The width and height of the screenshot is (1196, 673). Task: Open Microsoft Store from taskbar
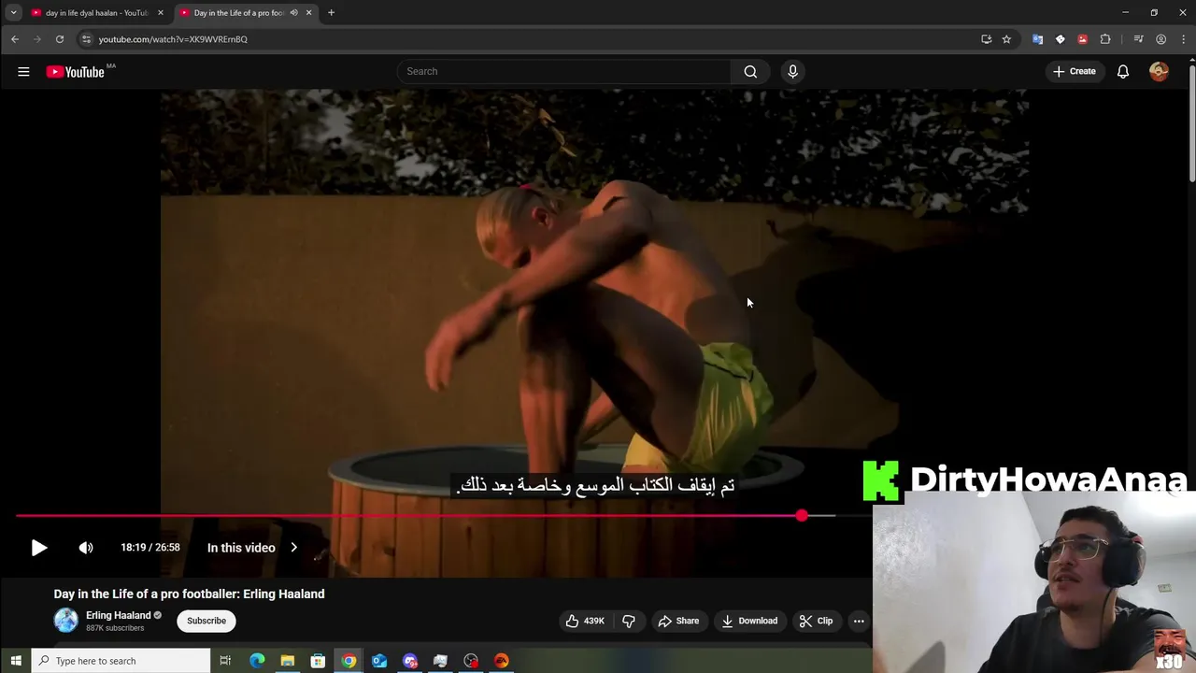tap(318, 661)
